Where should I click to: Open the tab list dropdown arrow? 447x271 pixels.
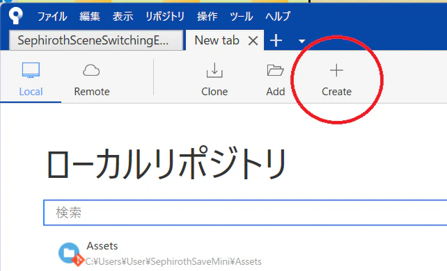[301, 41]
